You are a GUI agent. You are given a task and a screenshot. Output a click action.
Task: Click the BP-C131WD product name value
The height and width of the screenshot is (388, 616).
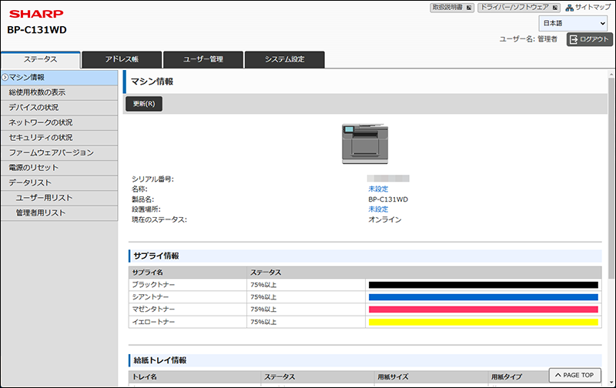(388, 199)
